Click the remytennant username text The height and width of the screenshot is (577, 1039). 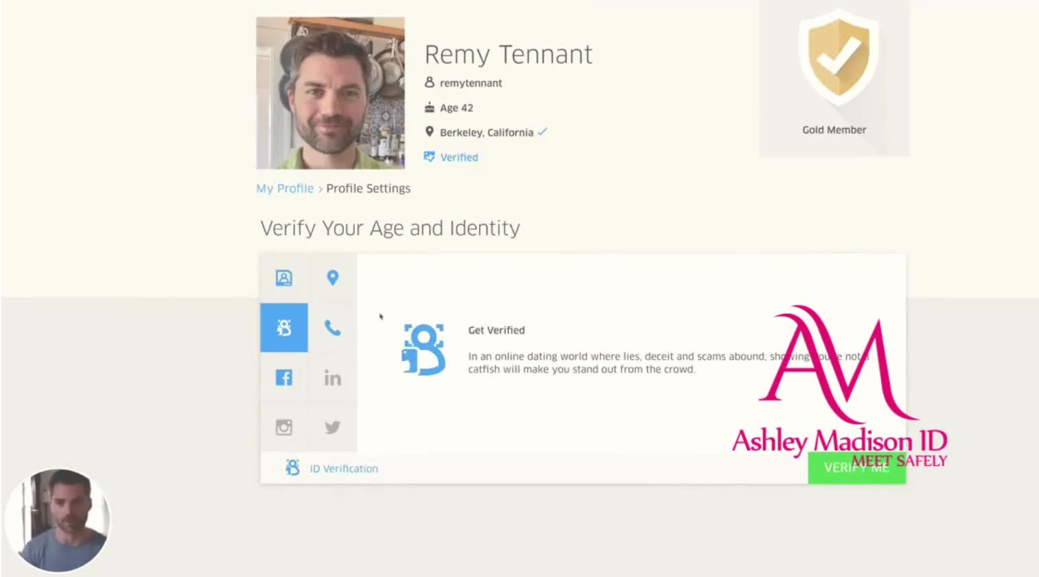pyautogui.click(x=471, y=83)
